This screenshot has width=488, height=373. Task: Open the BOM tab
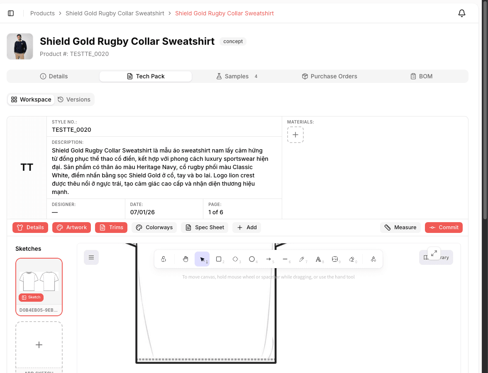[422, 76]
